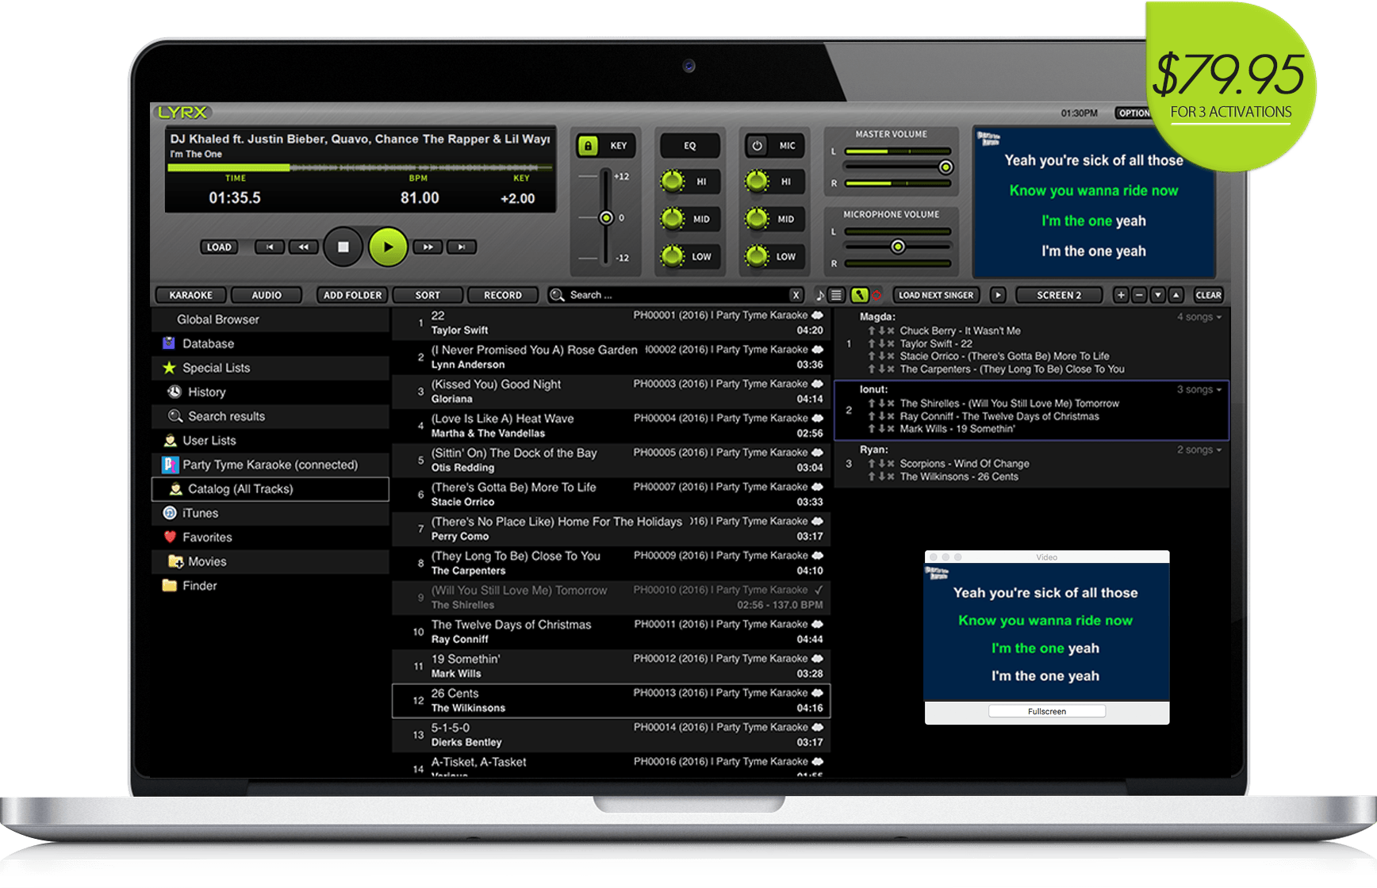1377x888 pixels.
Task: Click the fast-forward button
Action: (x=428, y=247)
